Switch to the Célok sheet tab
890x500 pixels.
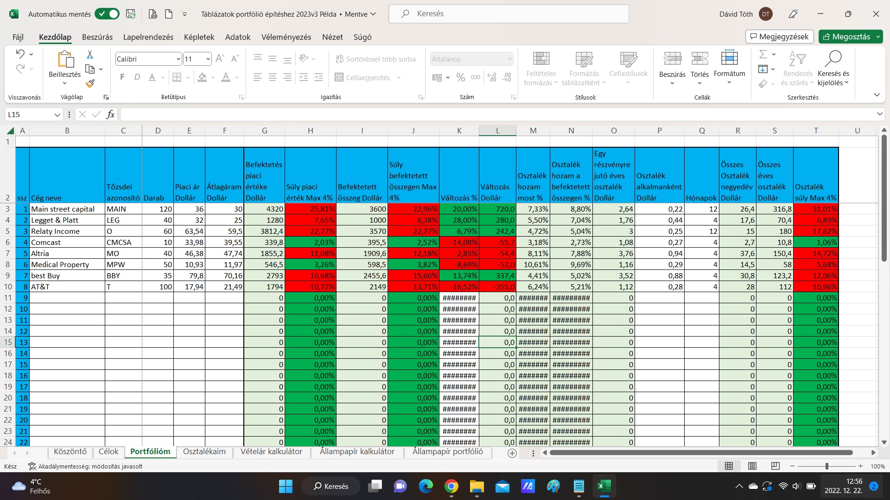coord(108,452)
